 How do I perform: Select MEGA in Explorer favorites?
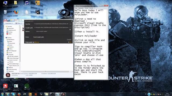(x=9, y=34)
